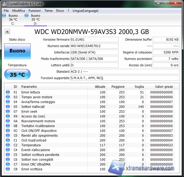This screenshot has width=184, height=177.
Task: Open the File menu
Action: coord(6,11)
